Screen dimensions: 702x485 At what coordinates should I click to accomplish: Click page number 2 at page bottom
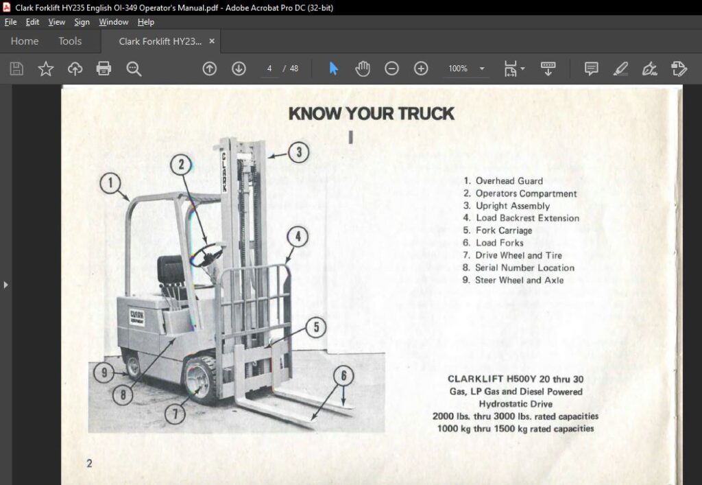point(90,463)
